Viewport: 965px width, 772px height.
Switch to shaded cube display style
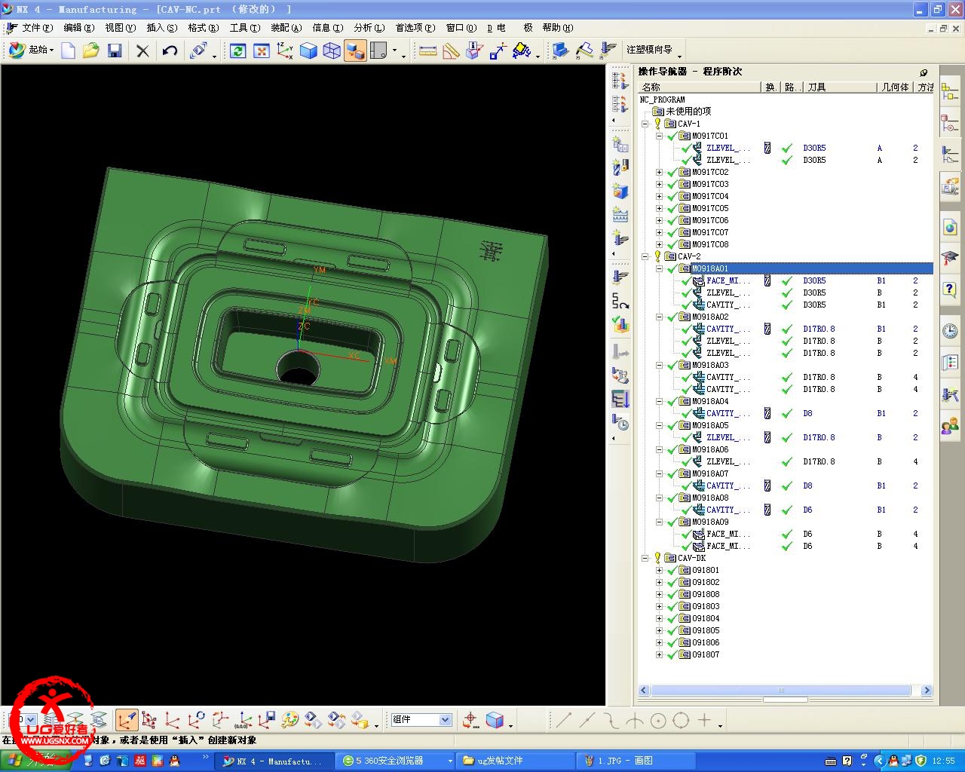pos(308,51)
